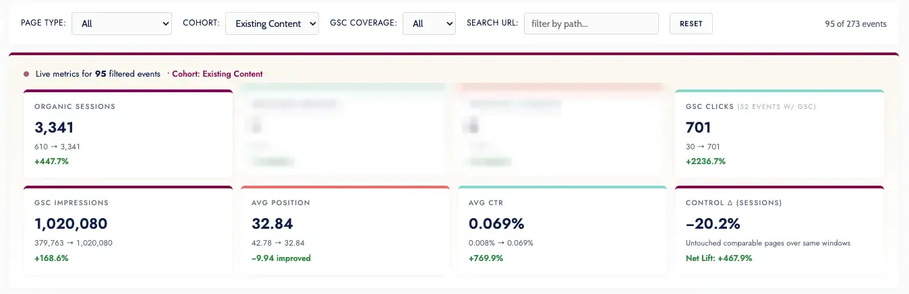Click the Cohort: Existing Content label

point(217,74)
